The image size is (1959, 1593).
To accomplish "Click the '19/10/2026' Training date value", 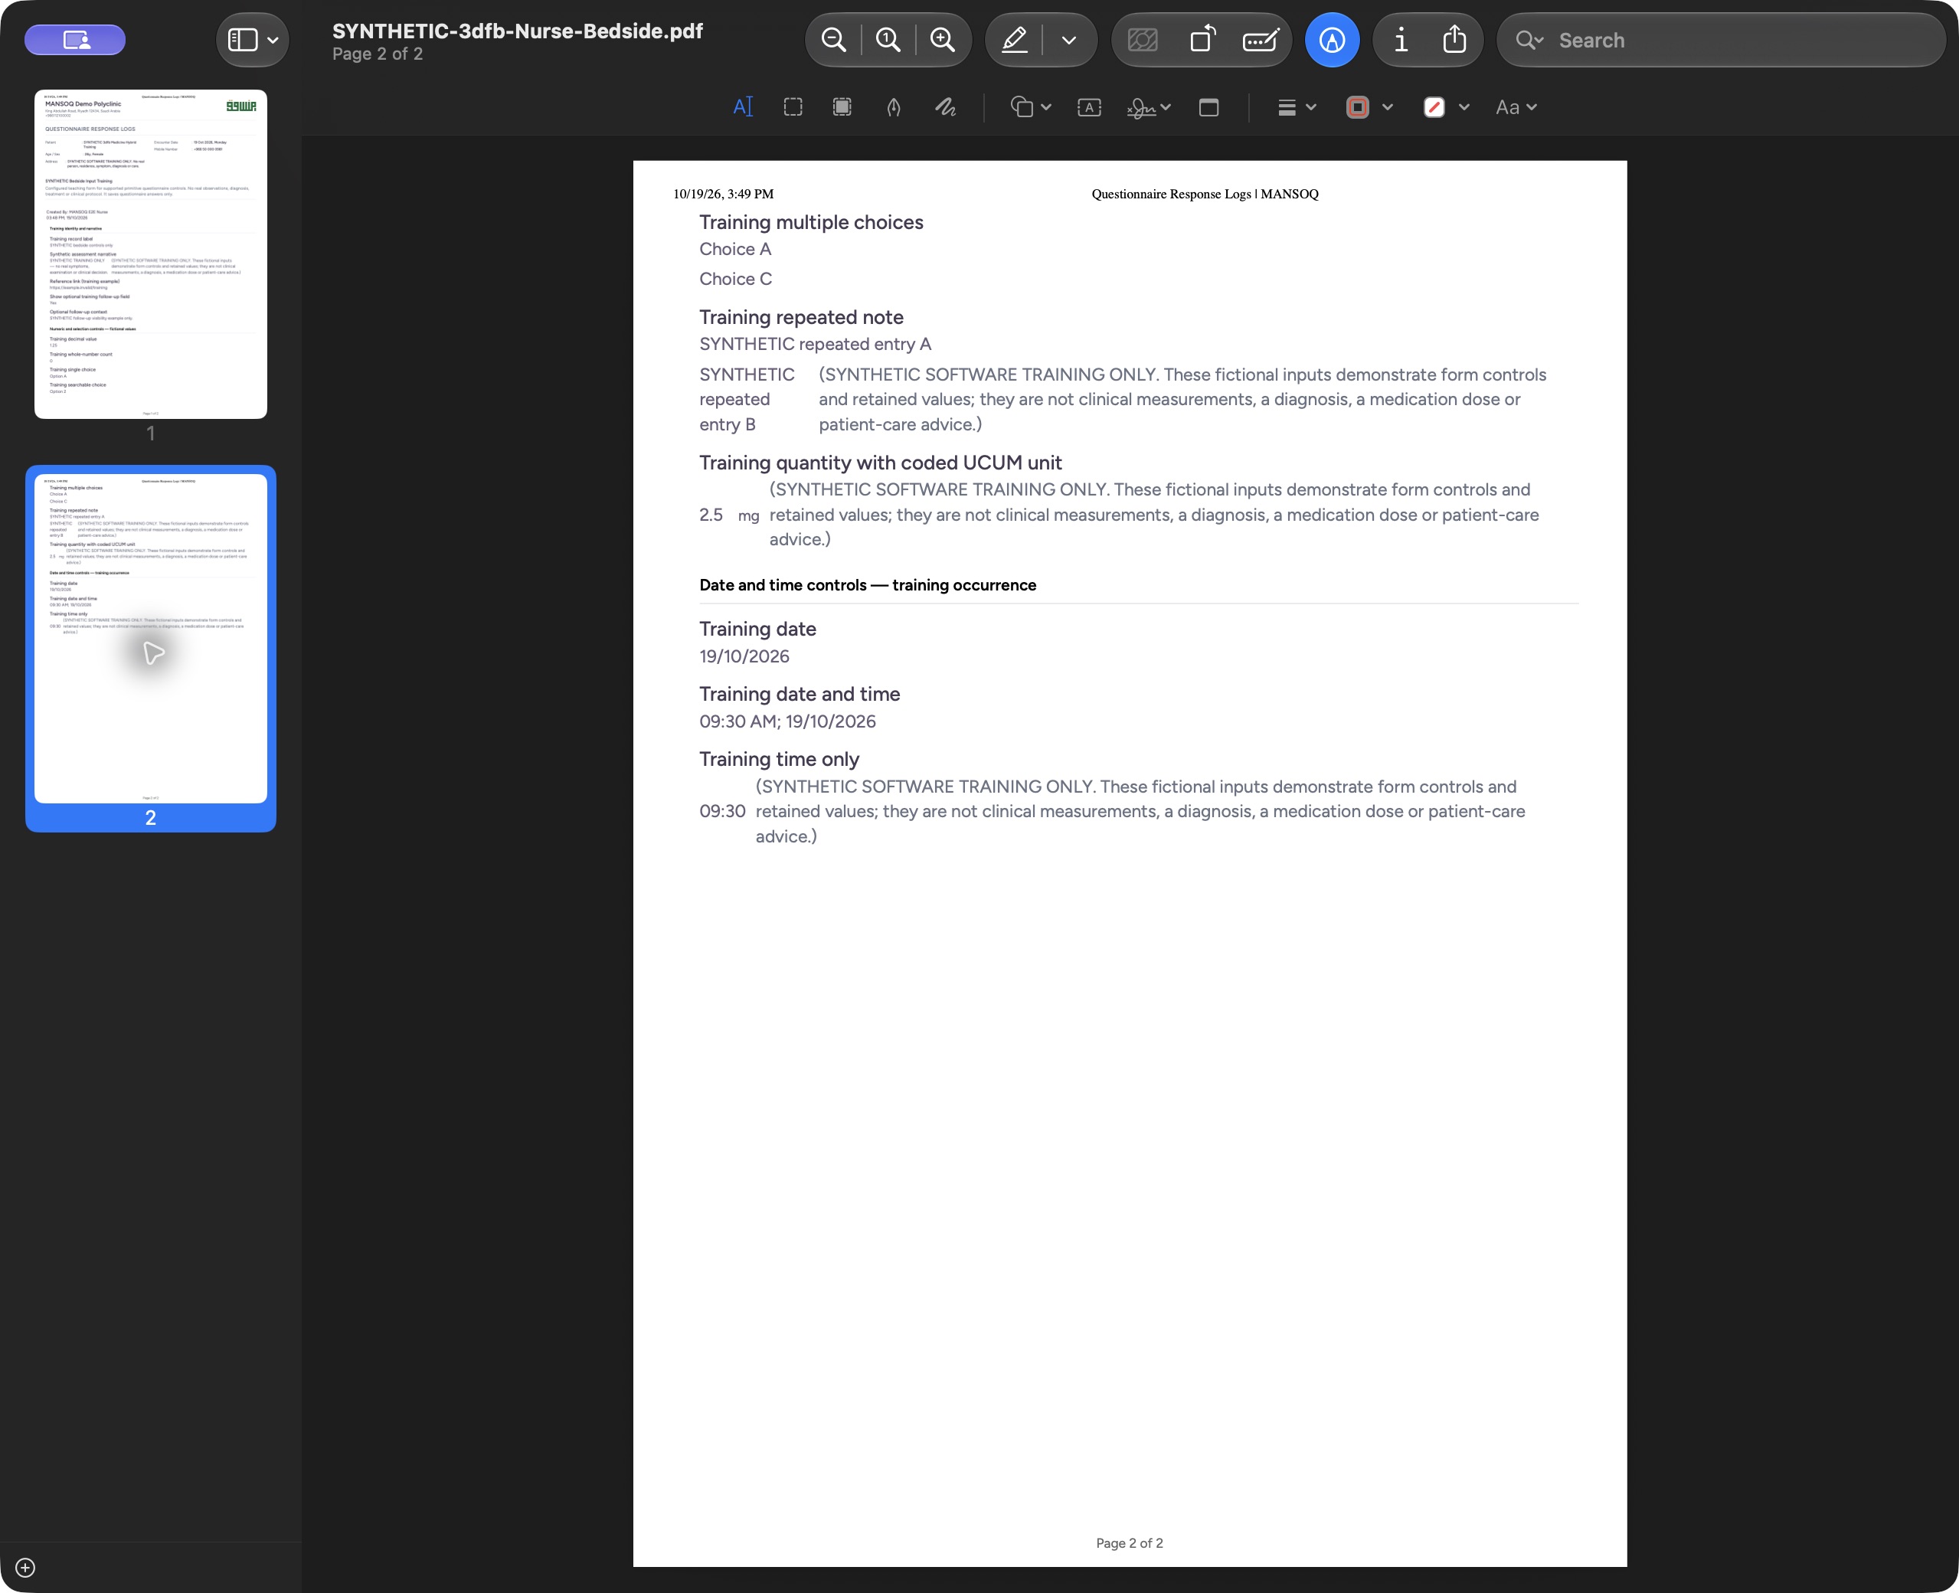I will pyautogui.click(x=744, y=656).
